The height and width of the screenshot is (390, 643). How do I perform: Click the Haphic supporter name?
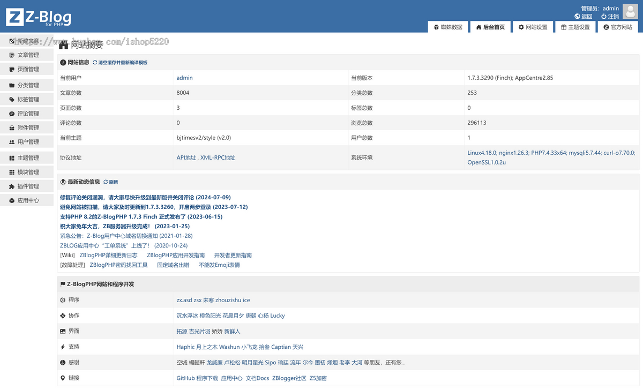(x=185, y=347)
